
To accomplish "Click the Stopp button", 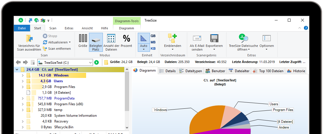I will click(x=50, y=36).
